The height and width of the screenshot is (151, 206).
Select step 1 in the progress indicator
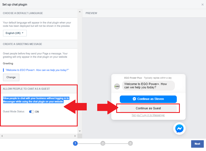pyautogui.click(x=75, y=143)
